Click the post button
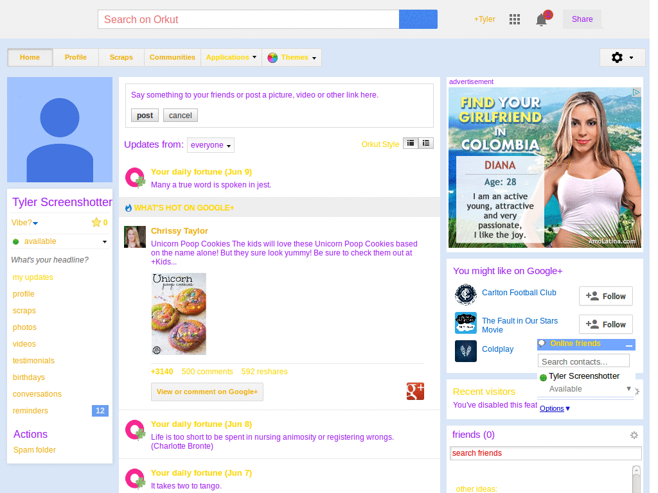 click(x=145, y=116)
